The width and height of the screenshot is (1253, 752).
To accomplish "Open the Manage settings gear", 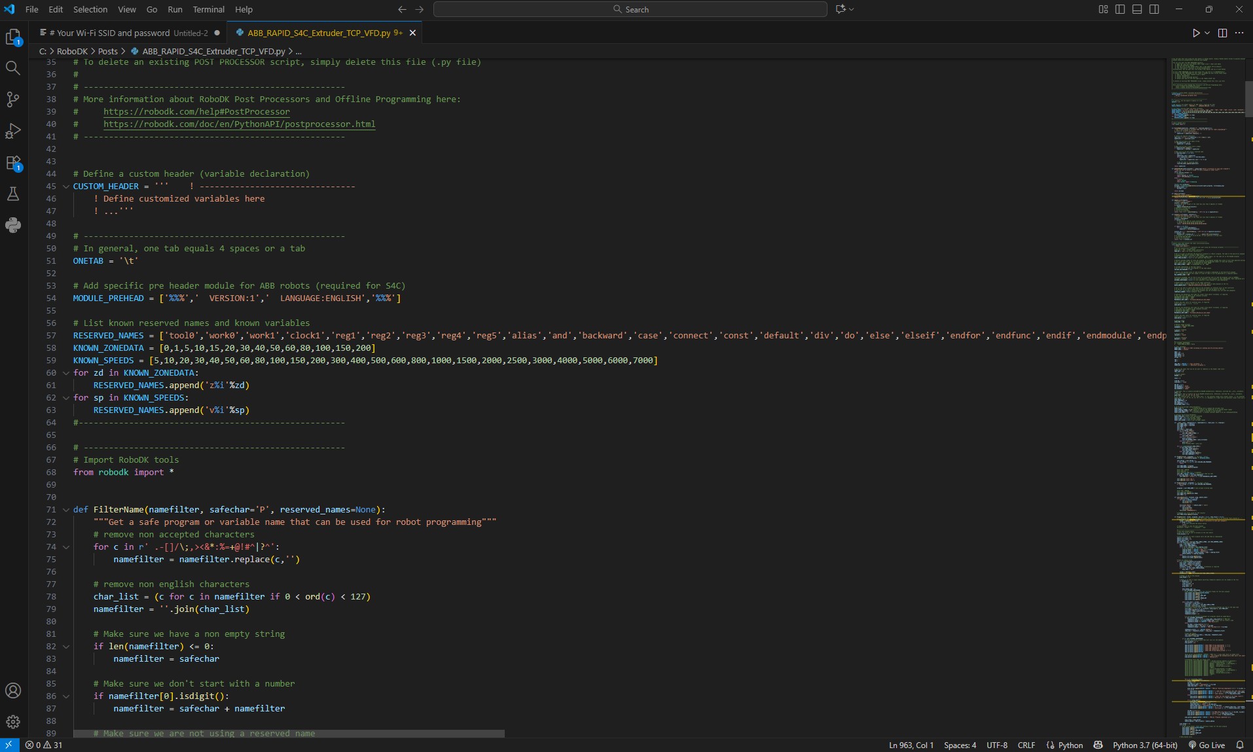I will point(13,722).
